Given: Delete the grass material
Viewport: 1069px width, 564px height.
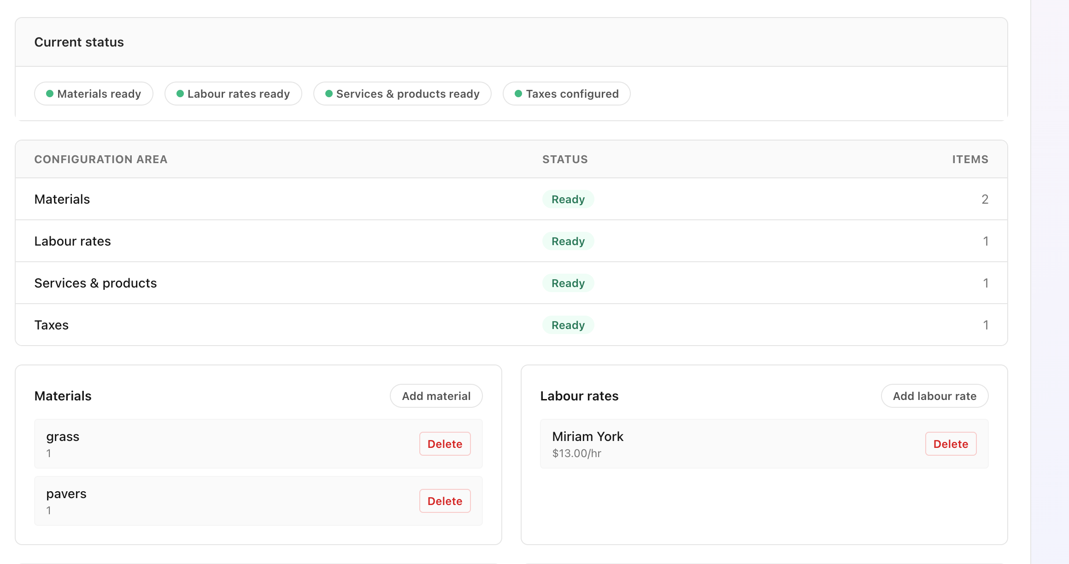Looking at the screenshot, I should [x=445, y=444].
